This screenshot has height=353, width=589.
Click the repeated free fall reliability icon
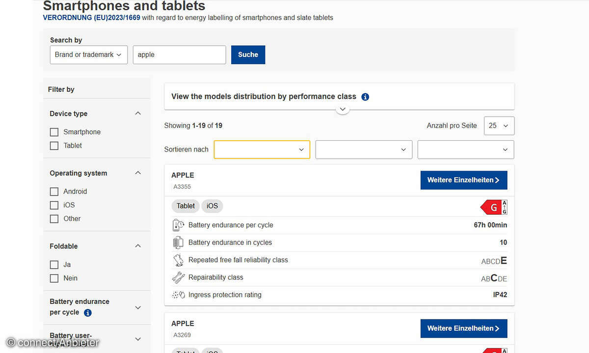(178, 260)
